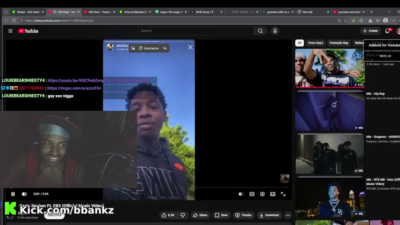
Task: Open a new browser tab
Action: (x=371, y=12)
